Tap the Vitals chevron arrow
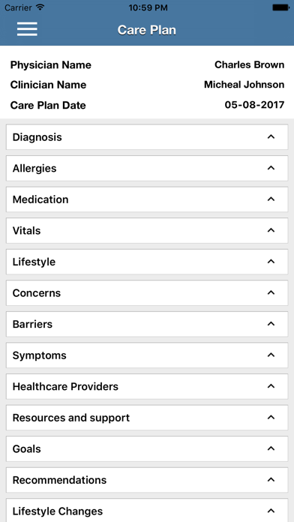 [x=271, y=230]
